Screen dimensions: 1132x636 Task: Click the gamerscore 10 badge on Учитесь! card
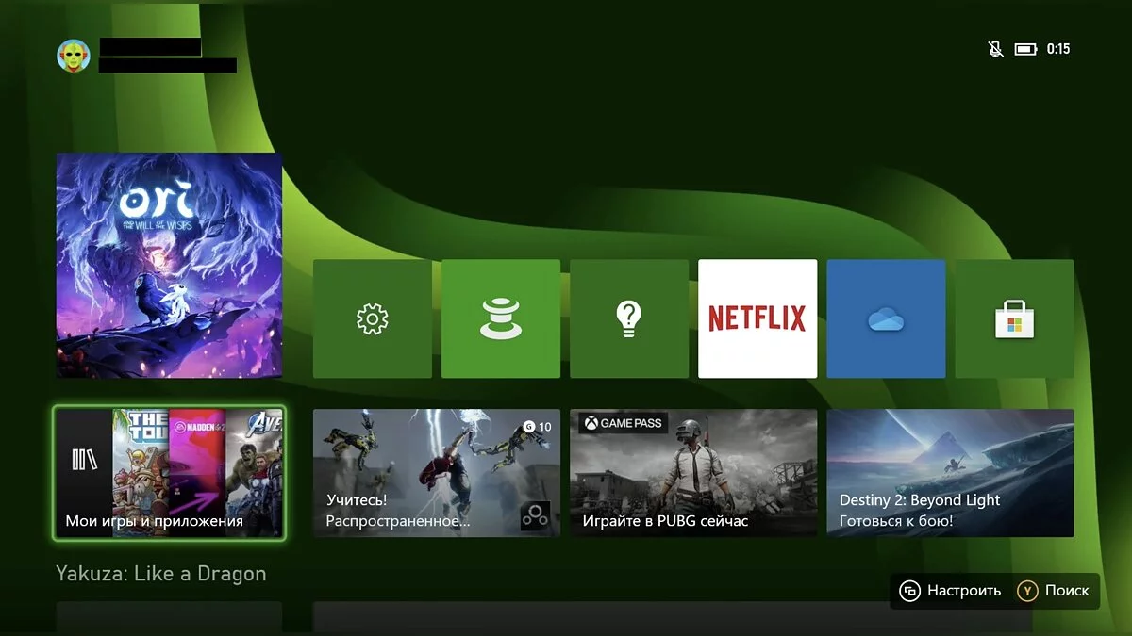(538, 427)
